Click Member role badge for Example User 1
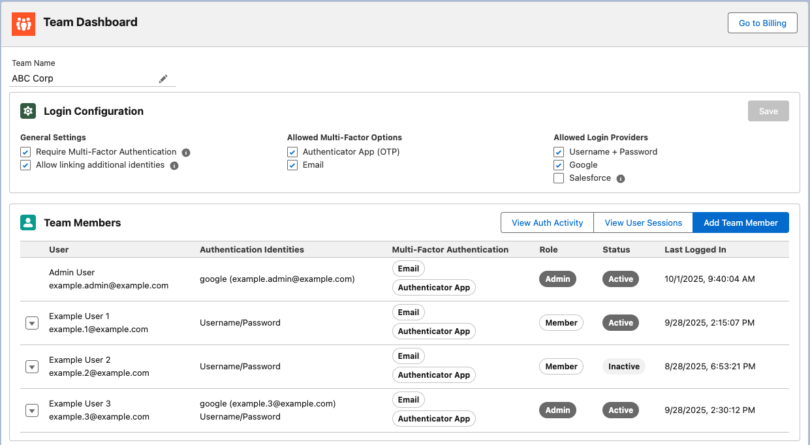Screen dimensions: 810x445 click(561, 322)
